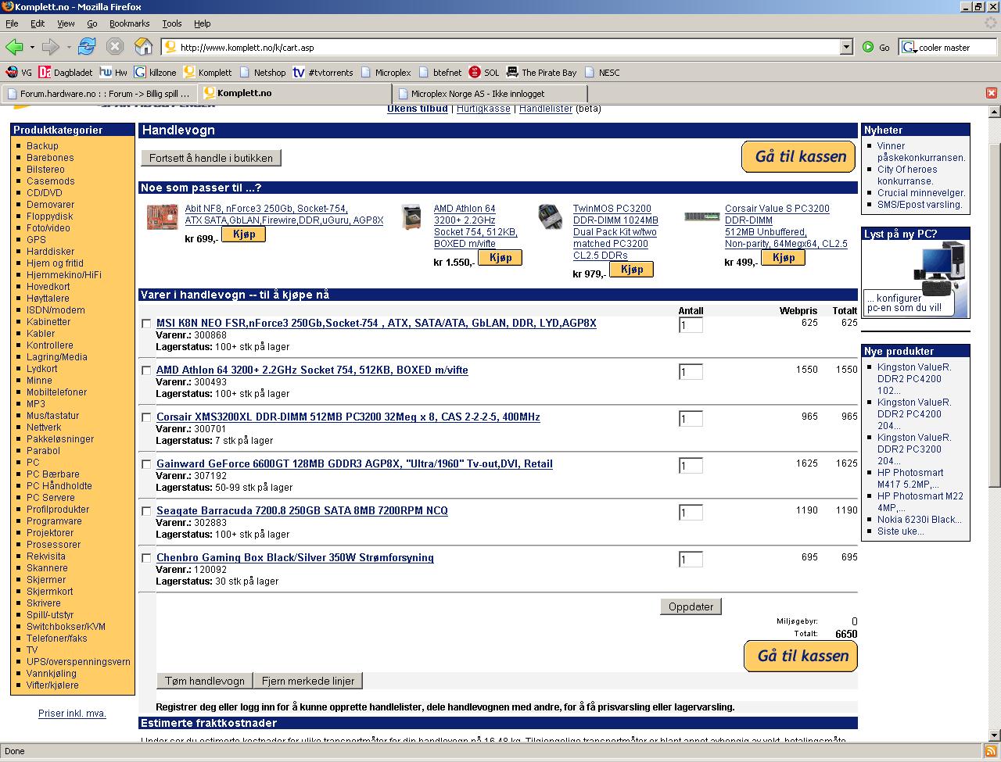Screen dimensions: 1001x762
Task: Click the quantity field for MSI K8N NEO
Action: [x=691, y=325]
